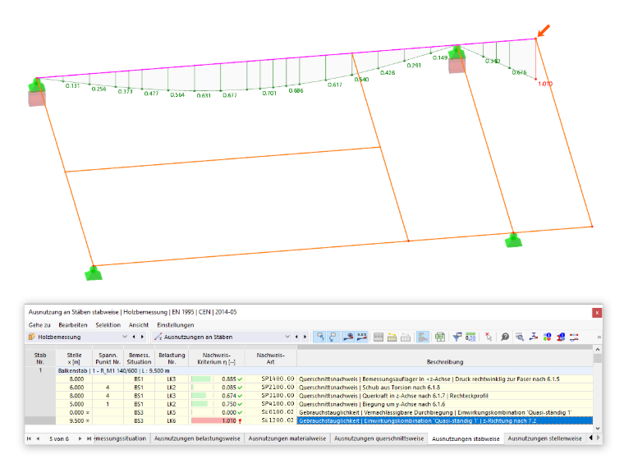Click the table zoom magnifier icon
This screenshot has height=468, width=624.
click(x=520, y=337)
